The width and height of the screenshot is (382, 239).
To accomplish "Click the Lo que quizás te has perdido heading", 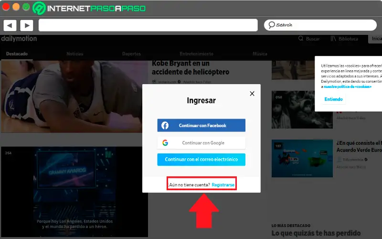I will [316, 233].
